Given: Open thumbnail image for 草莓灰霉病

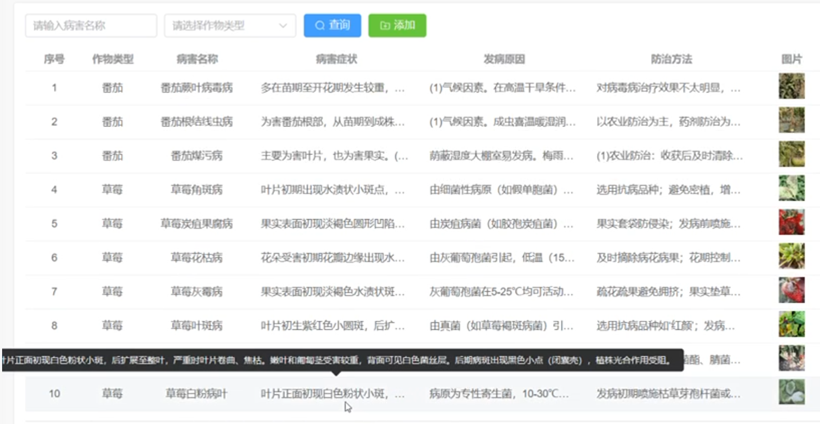Looking at the screenshot, I should point(791,290).
